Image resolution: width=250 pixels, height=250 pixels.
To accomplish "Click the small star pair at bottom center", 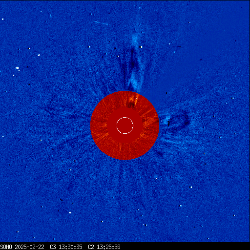I will pos(145,225).
